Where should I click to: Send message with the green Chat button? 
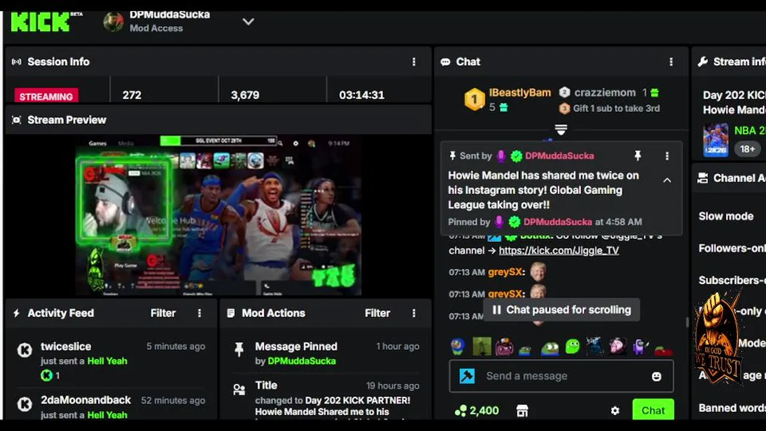(653, 411)
